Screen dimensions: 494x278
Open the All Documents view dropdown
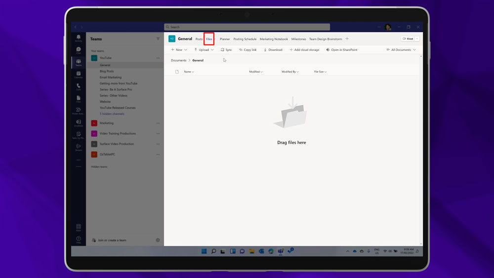tap(401, 50)
